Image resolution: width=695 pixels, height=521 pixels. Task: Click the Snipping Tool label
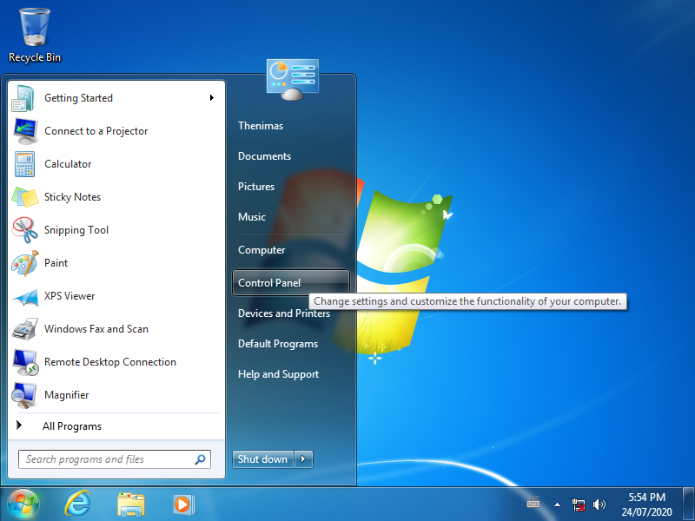pyautogui.click(x=76, y=230)
